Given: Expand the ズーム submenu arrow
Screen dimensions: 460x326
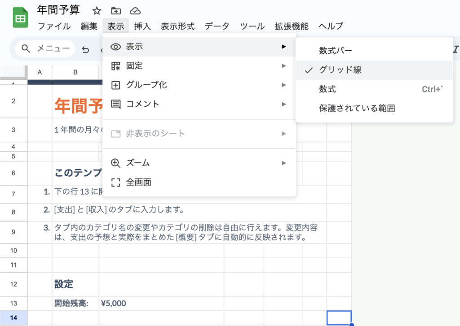Looking at the screenshot, I should click(283, 163).
